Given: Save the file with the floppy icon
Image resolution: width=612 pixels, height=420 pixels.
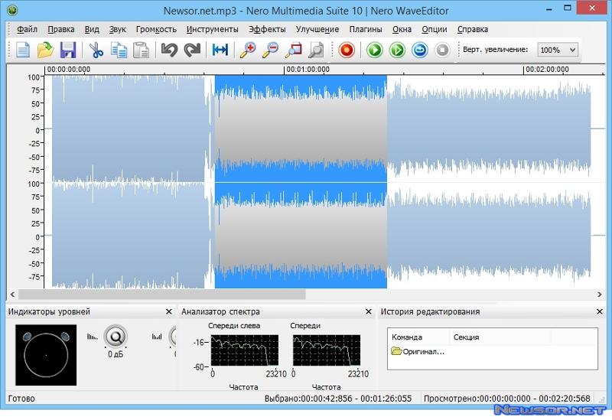Looking at the screenshot, I should pos(67,50).
